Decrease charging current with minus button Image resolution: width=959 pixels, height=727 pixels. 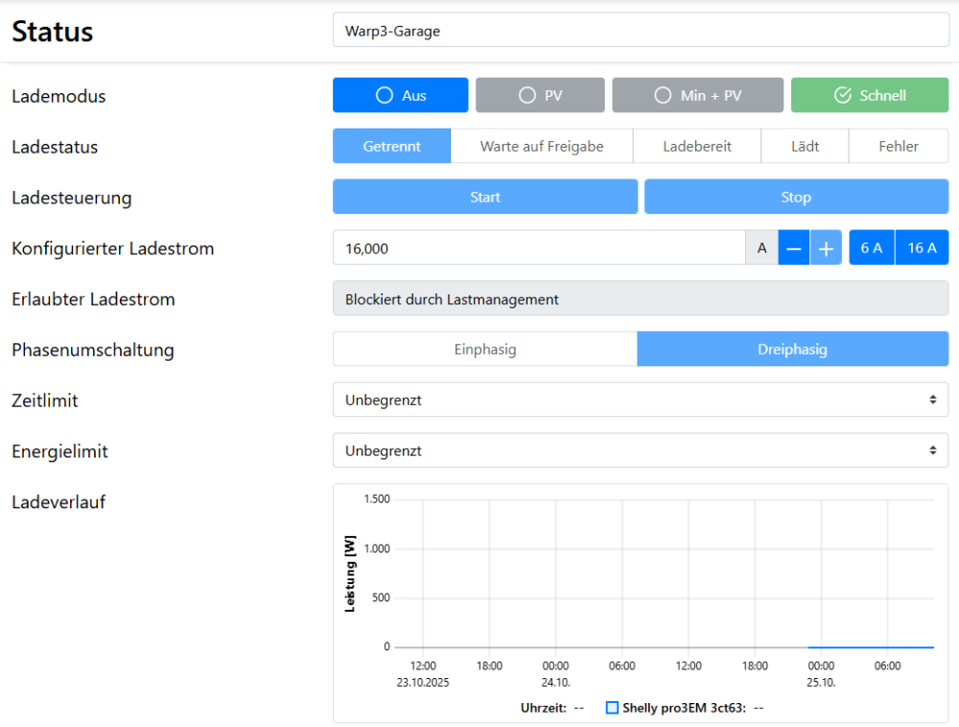[793, 248]
